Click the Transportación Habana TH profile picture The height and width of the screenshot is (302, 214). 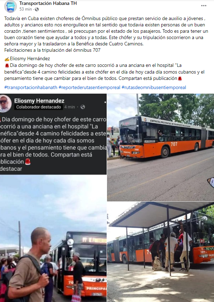pos(11,6)
